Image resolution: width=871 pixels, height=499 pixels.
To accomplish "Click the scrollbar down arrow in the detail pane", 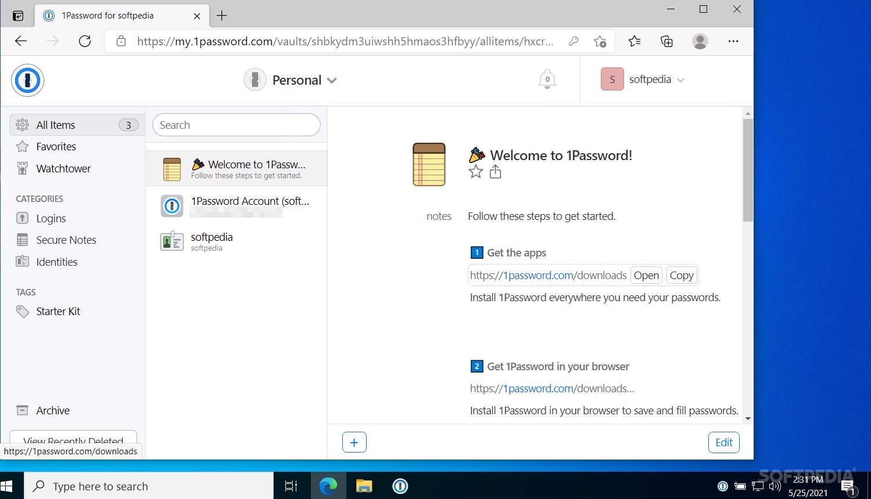I will coord(748,418).
